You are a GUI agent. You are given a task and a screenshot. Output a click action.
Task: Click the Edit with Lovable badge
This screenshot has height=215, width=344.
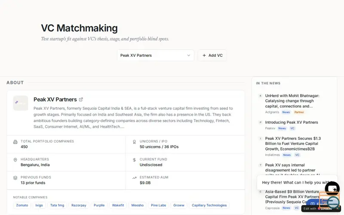tap(321, 209)
